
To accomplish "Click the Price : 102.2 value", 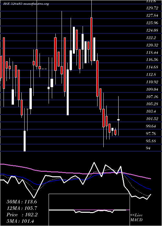I will coord(22,215).
